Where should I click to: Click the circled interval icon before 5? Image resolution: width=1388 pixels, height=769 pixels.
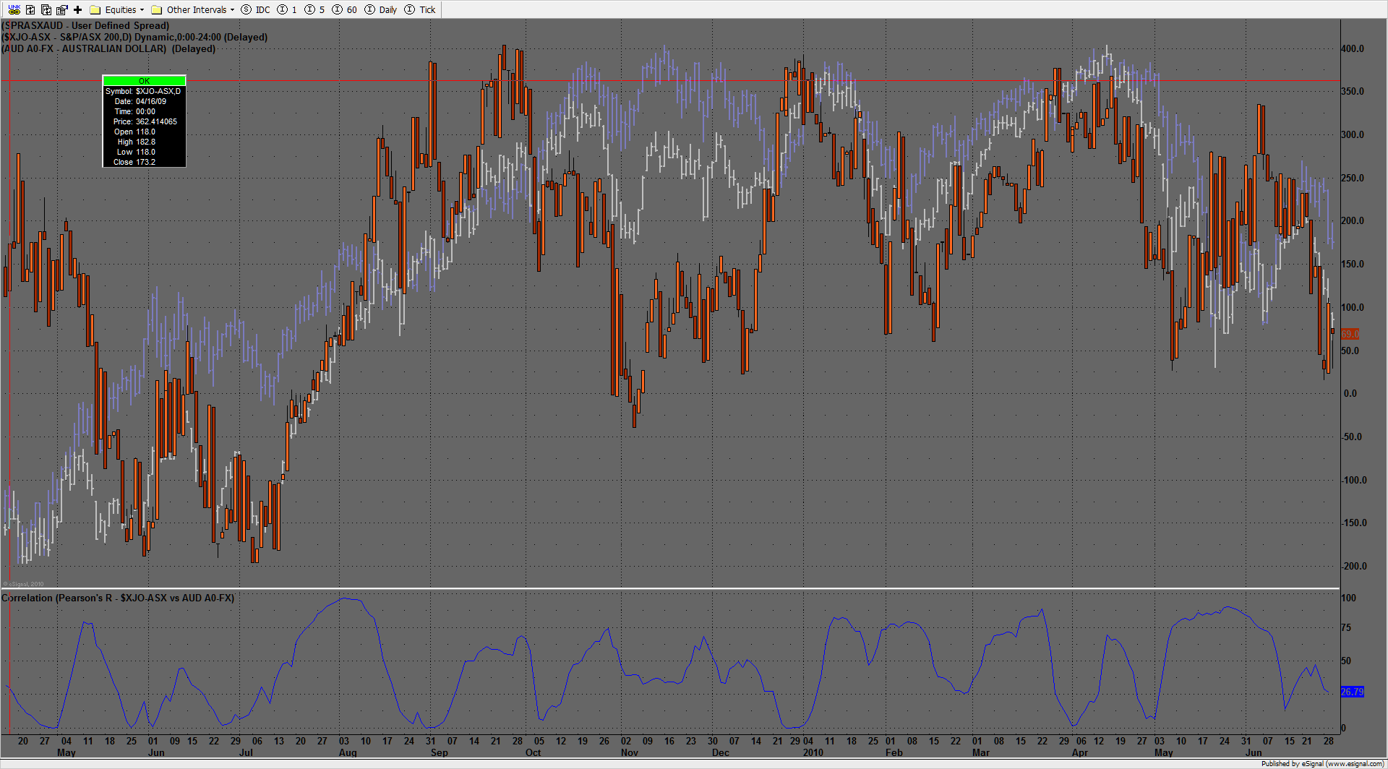click(x=309, y=9)
